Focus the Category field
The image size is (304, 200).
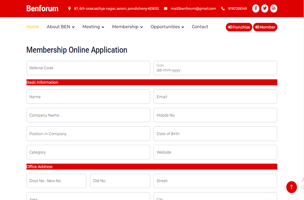pos(88,152)
